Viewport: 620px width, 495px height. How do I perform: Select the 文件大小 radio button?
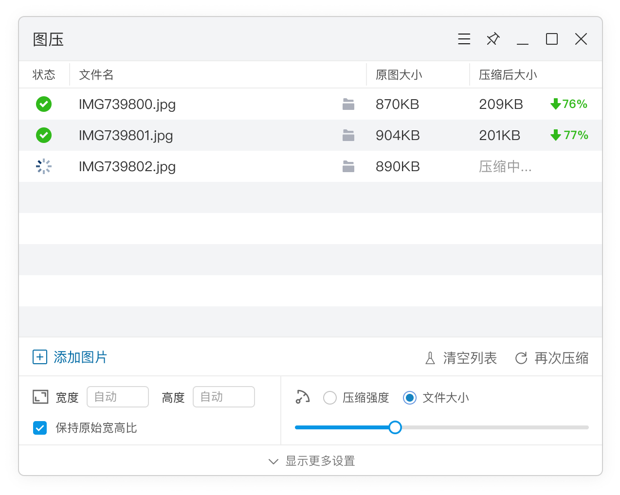pos(410,398)
